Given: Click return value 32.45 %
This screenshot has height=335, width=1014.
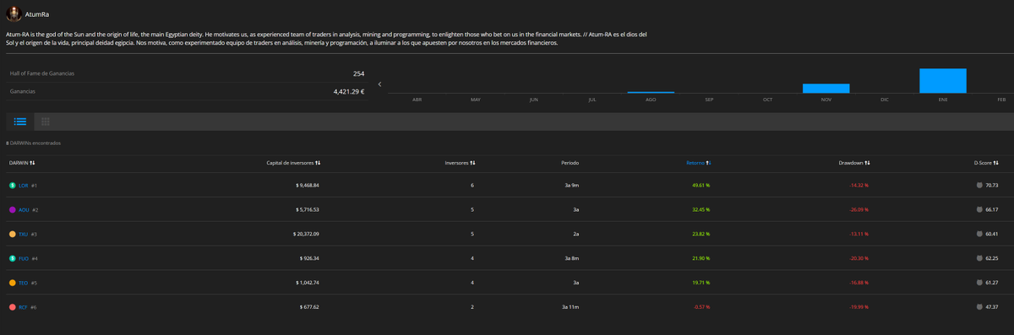Looking at the screenshot, I should coord(701,209).
